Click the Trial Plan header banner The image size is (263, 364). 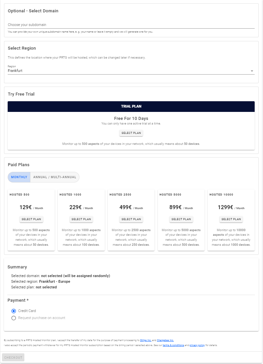click(x=131, y=106)
